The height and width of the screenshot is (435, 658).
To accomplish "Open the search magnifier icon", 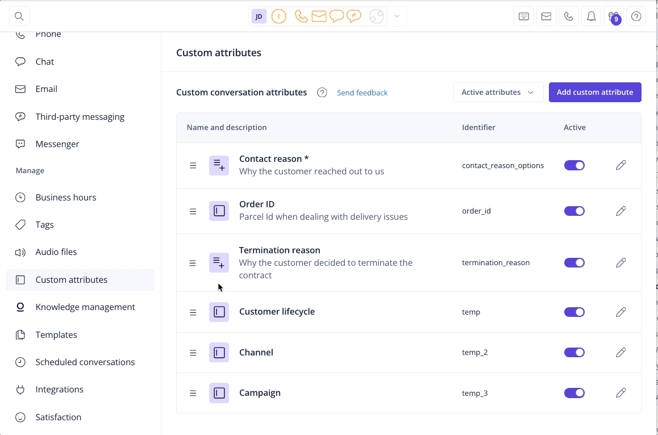I will click(19, 16).
